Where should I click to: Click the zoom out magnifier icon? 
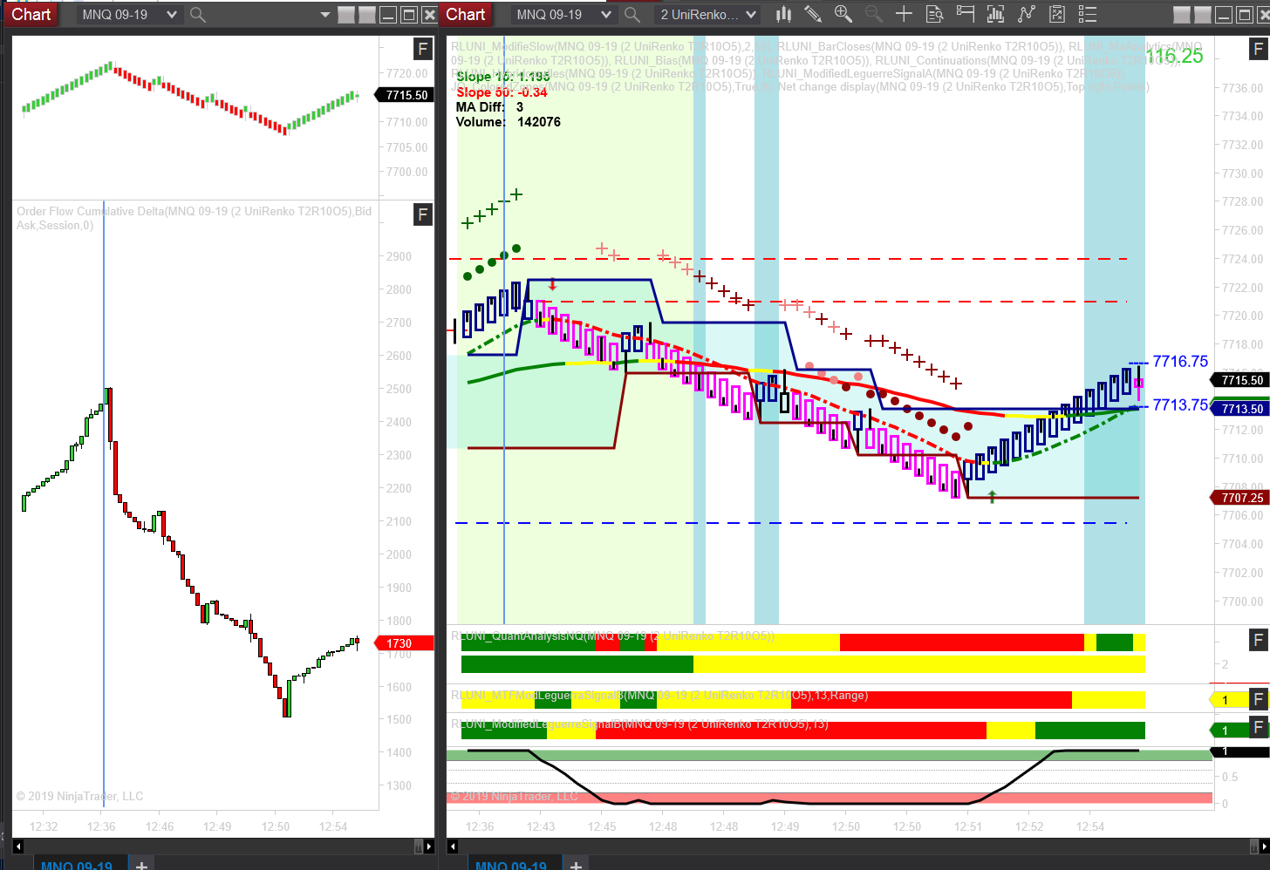point(873,14)
